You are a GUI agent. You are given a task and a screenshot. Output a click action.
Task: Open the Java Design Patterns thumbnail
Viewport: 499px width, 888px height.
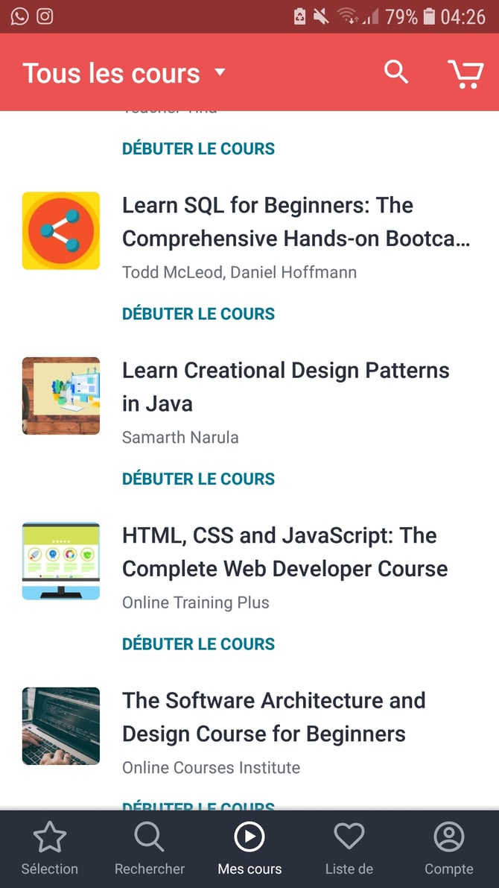point(61,396)
